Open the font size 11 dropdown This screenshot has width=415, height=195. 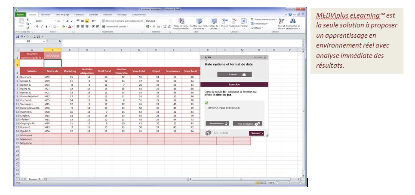pyautogui.click(x=64, y=21)
